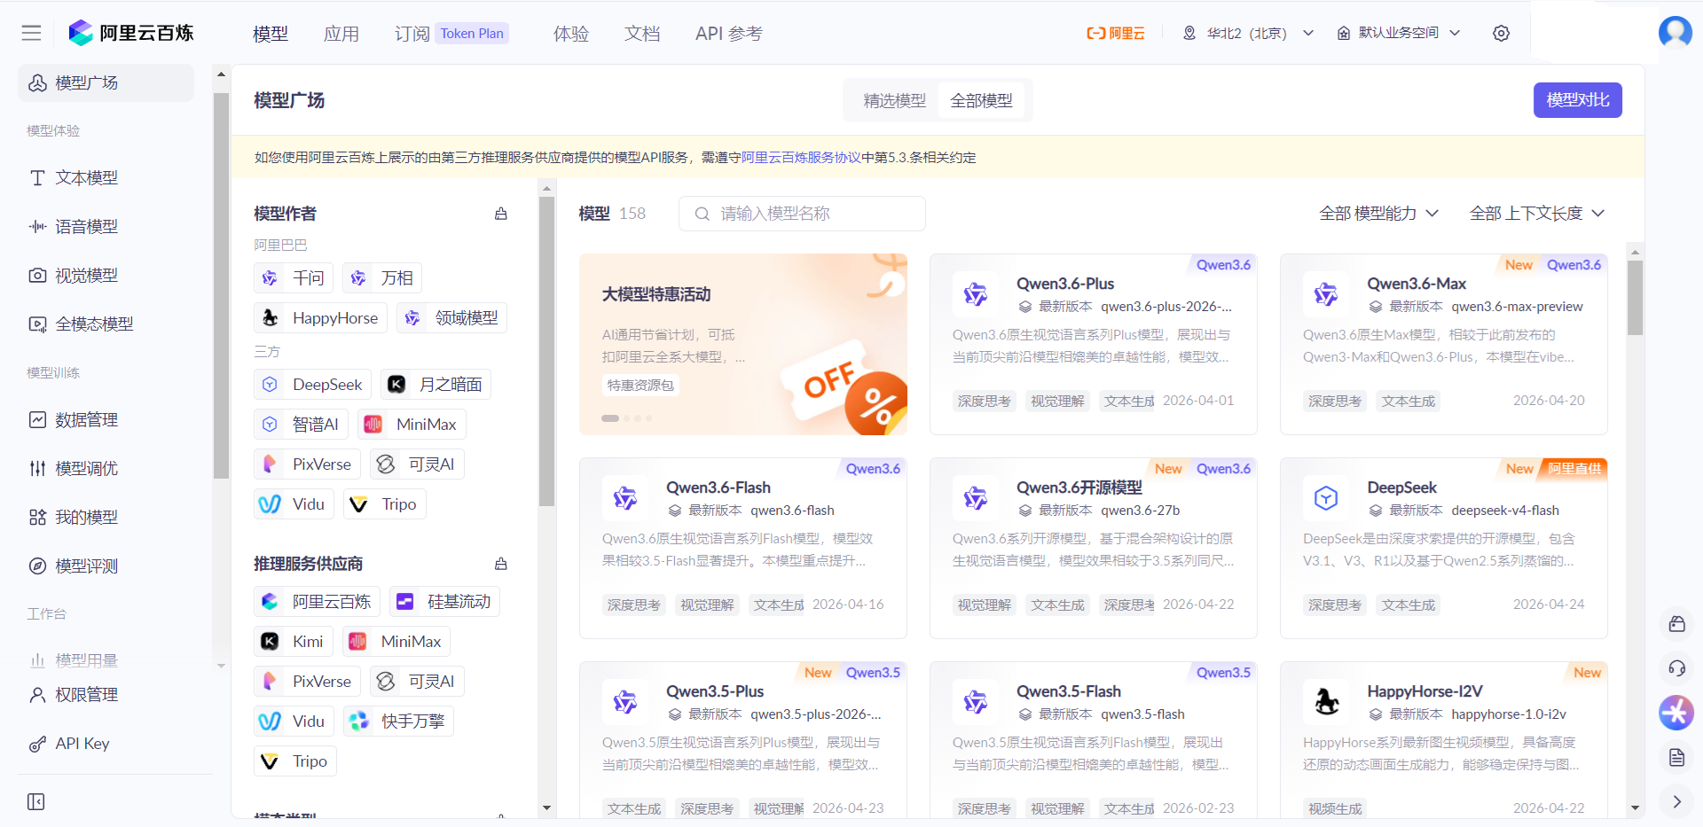Filter by 千问 author
1703x827 pixels.
(294, 278)
